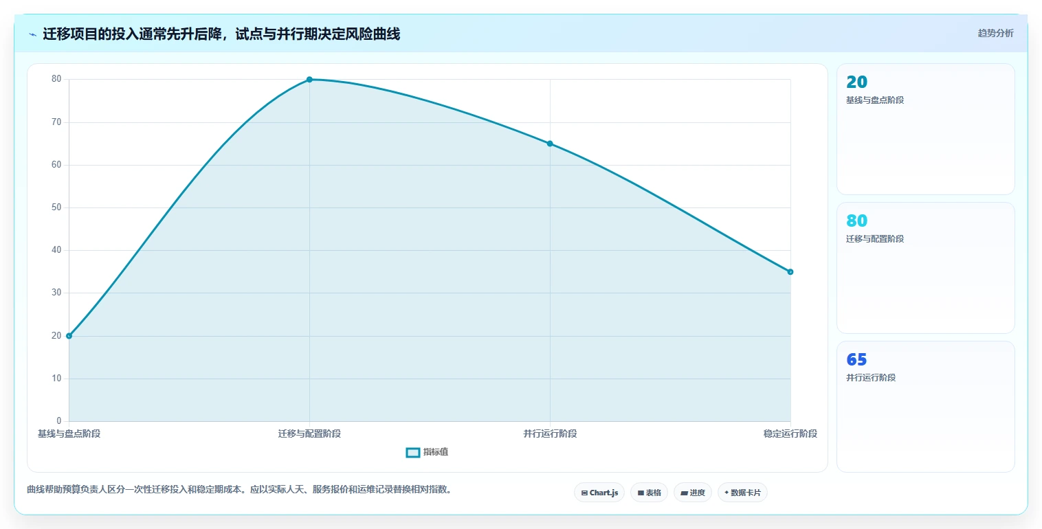This screenshot has width=1042, height=529.
Task: Click the y-axis value 30
Action: tap(56, 293)
